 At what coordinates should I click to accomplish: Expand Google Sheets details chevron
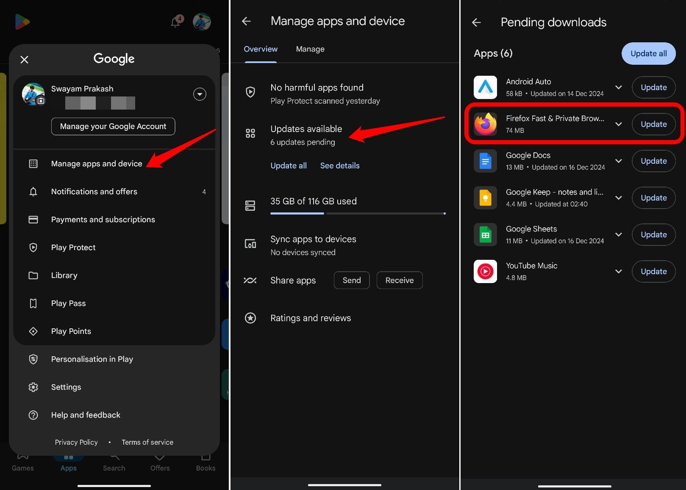(x=619, y=235)
